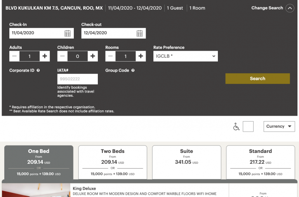Screen dimensions: 299x197
Task: Tick the accessible rooms checkbox
Action: [x=248, y=127]
